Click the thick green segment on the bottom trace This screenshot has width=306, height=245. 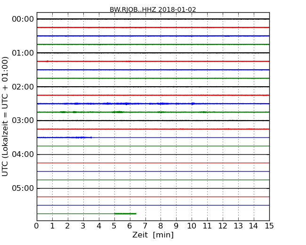(x=125, y=213)
